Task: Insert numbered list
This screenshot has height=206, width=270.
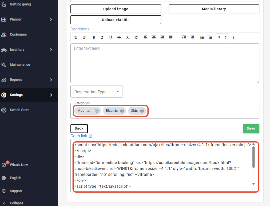Action: [x=211, y=37]
